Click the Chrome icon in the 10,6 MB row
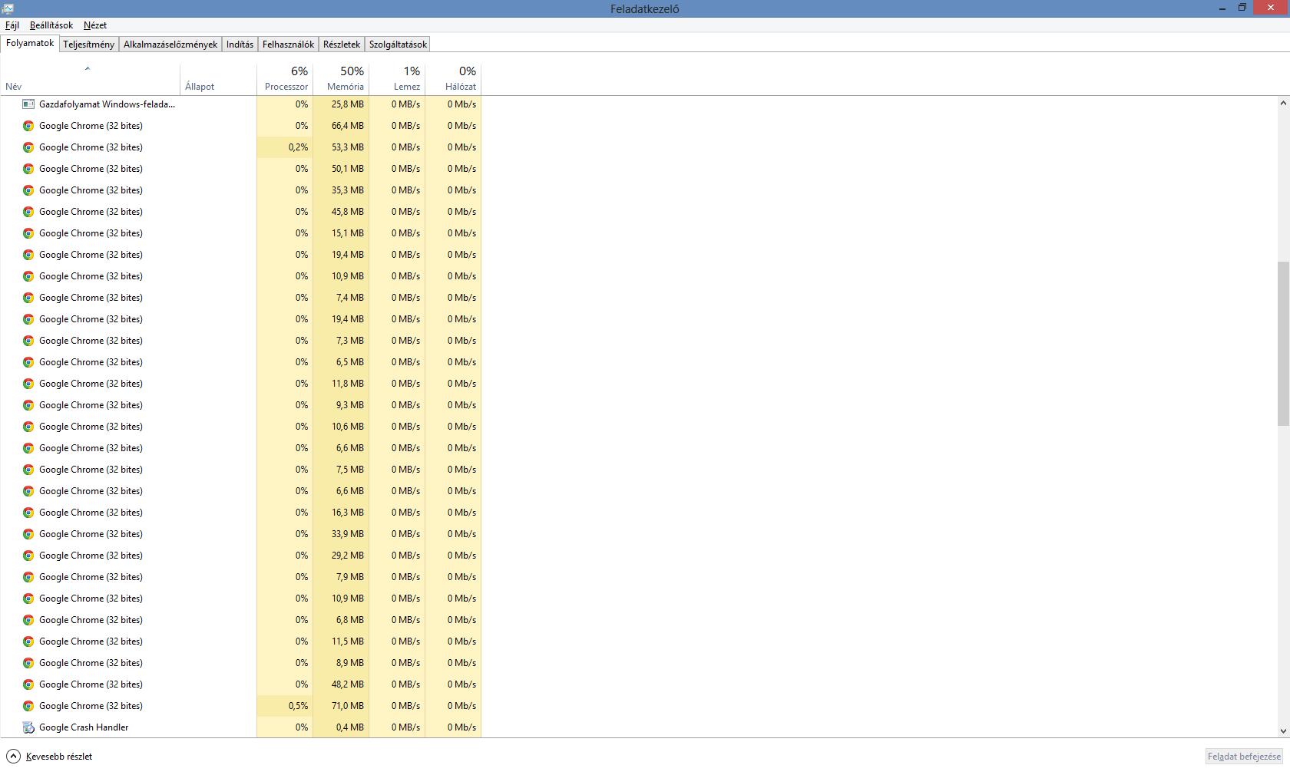The width and height of the screenshot is (1290, 775). click(x=28, y=427)
